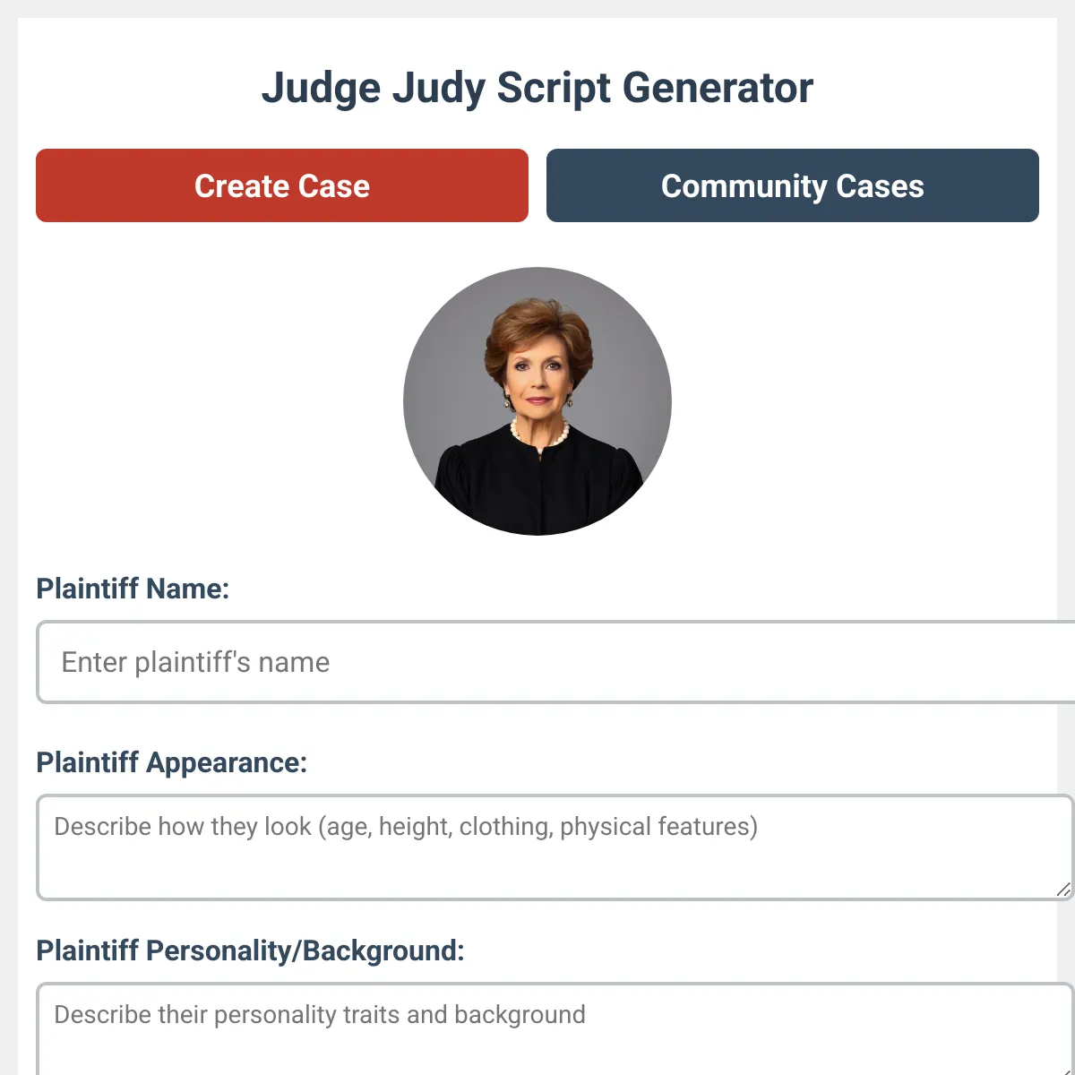Click the Plaintiff Appearance label
This screenshot has width=1075, height=1075.
pos(172,763)
